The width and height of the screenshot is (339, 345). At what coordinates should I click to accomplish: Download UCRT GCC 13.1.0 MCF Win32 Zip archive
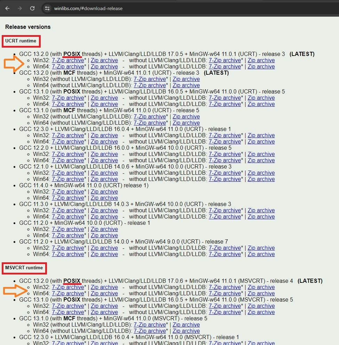[186, 116]
